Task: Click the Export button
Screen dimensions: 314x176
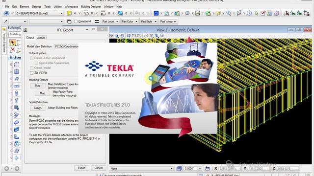Action: (x=82, y=168)
